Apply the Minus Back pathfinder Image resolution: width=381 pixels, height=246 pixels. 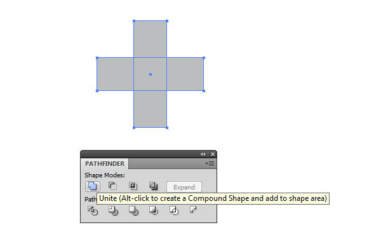(x=193, y=209)
